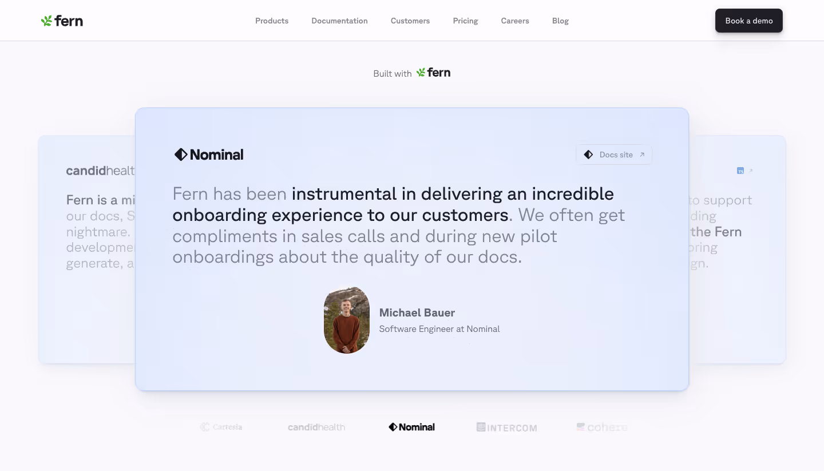Select the cohere logo in the bottom strip
Screen dimensions: 824x471
602,427
